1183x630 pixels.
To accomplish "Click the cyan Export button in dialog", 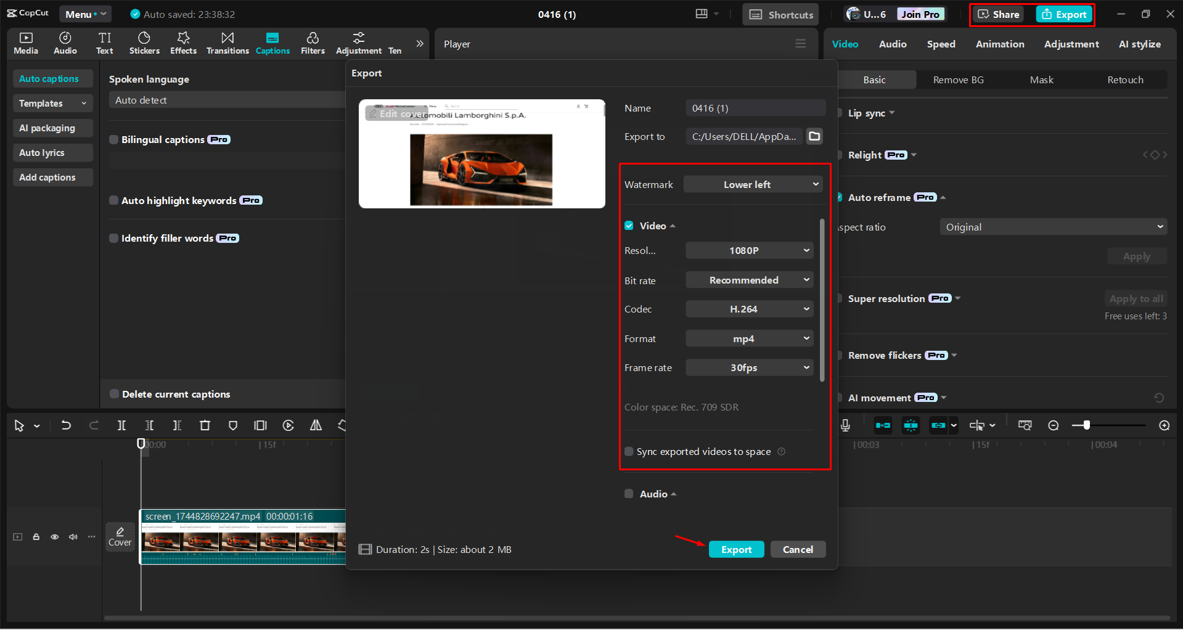I will (736, 549).
